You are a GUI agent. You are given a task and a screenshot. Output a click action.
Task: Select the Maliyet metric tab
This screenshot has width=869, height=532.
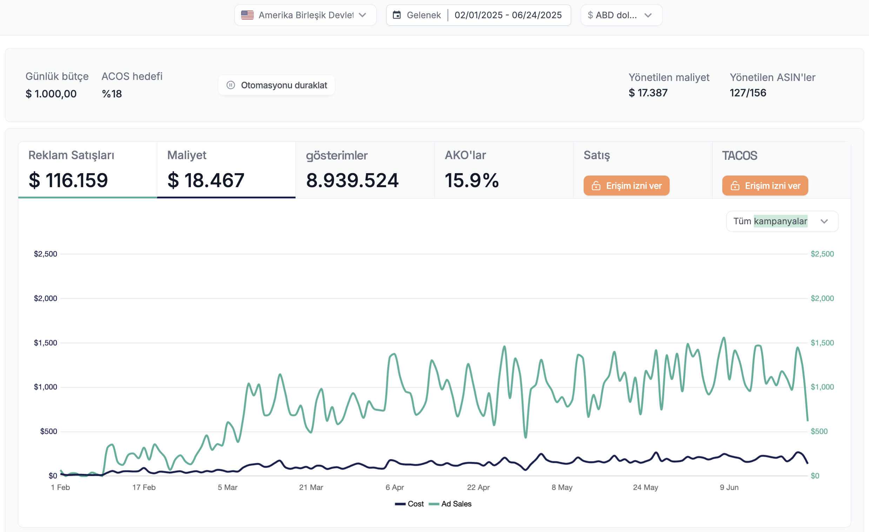pyautogui.click(x=226, y=170)
